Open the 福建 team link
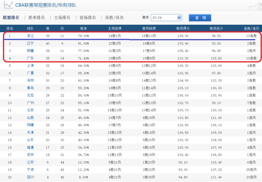Screen dimensions: 262x182 pos(30,148)
